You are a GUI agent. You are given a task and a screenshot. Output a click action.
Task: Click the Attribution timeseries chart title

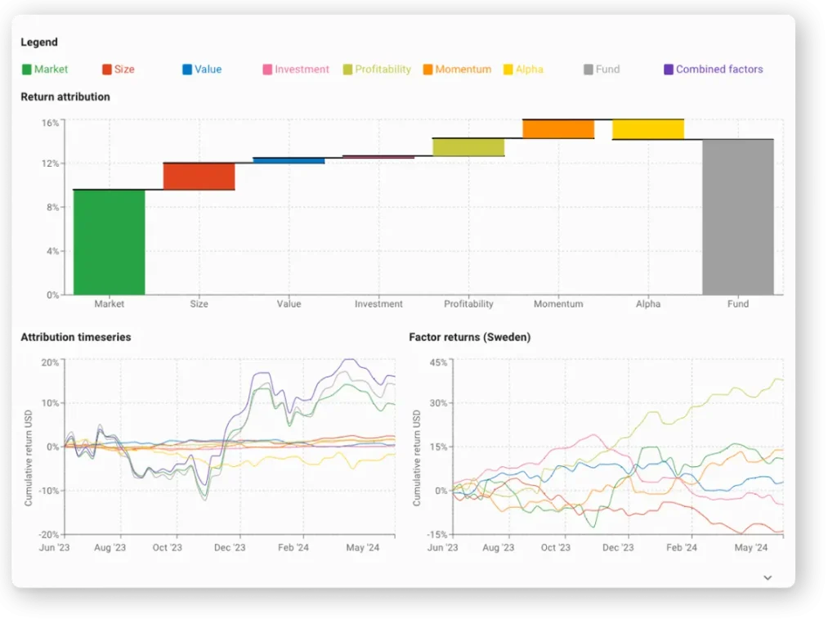75,337
